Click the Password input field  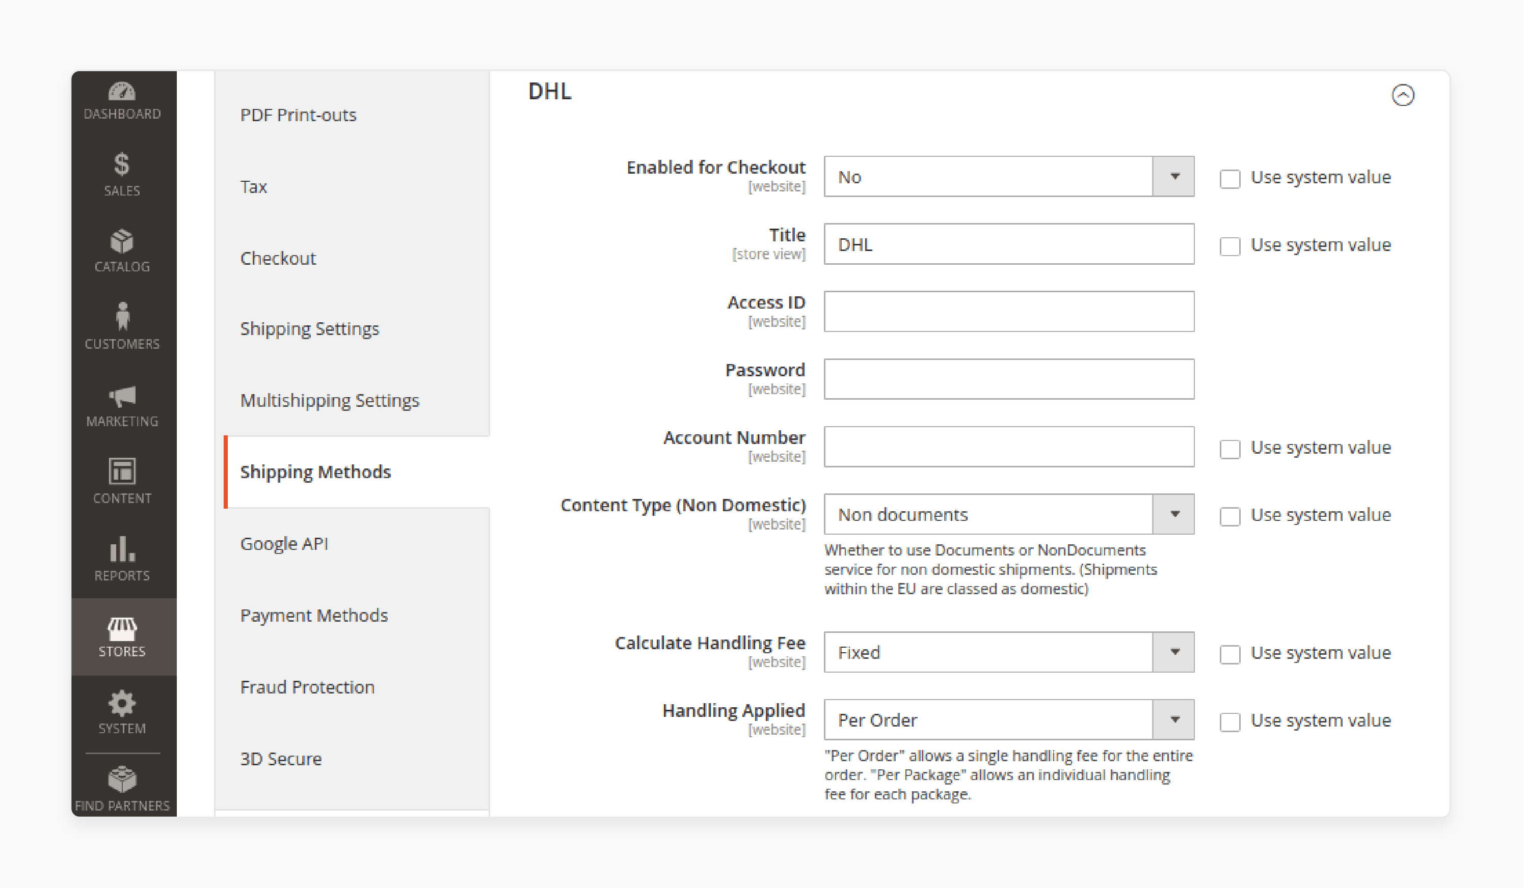[1009, 378]
